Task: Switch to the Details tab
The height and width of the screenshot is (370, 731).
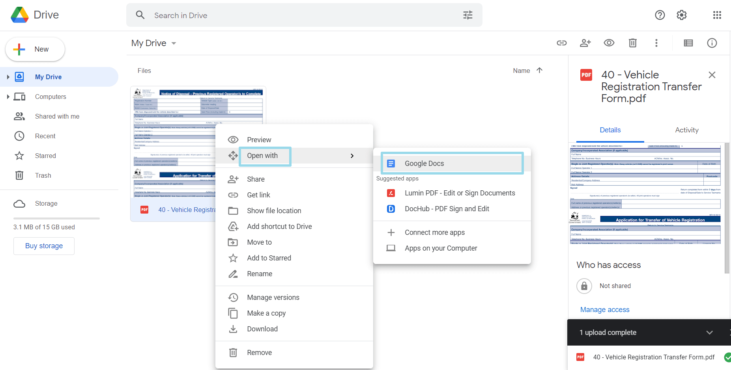Action: tap(610, 130)
